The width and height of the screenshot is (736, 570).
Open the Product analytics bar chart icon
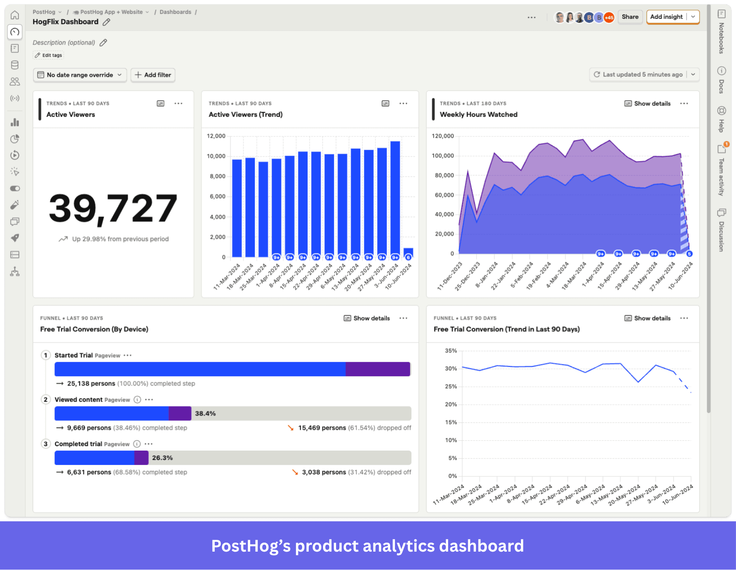[x=15, y=122]
